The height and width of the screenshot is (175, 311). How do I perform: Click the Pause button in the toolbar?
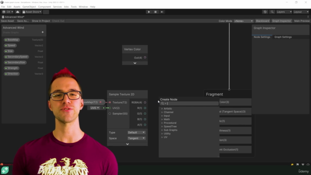click(x=155, y=12)
